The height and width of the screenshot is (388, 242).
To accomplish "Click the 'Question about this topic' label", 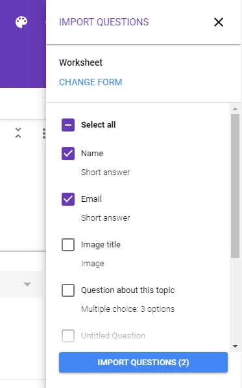I will pos(128,290).
